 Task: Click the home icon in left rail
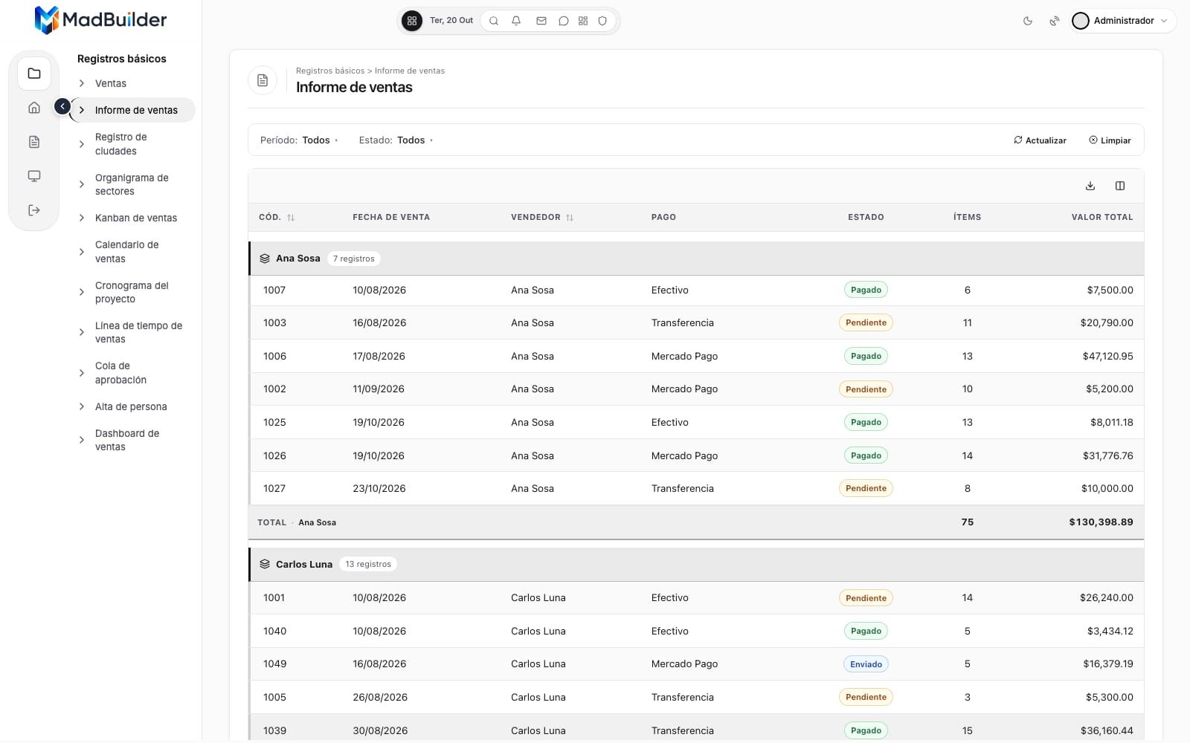tap(34, 108)
